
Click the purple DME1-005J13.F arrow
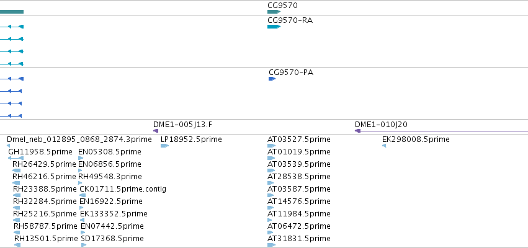156,131
